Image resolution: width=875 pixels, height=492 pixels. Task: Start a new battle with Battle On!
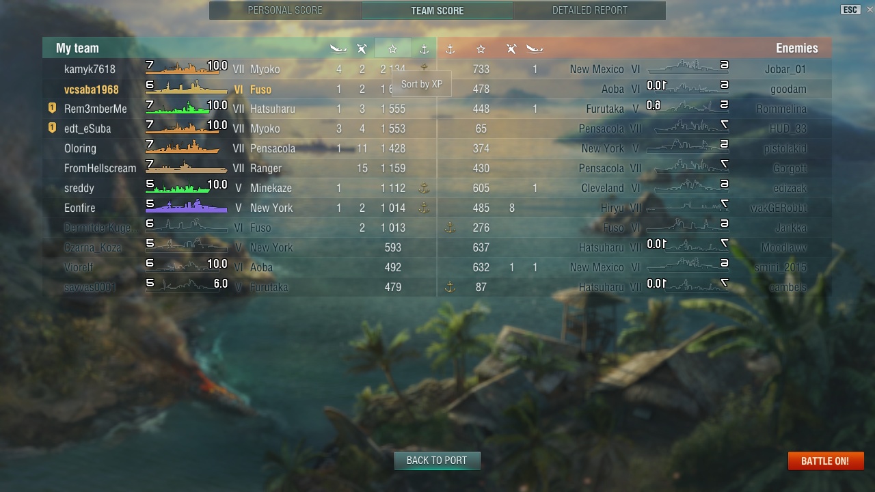tap(825, 461)
